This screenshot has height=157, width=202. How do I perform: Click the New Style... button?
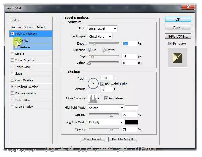tap(178, 36)
